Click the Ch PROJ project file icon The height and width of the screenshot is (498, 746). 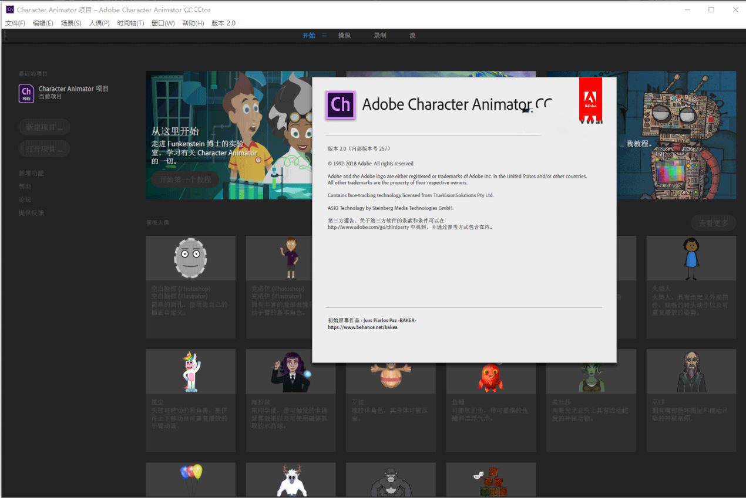(26, 93)
